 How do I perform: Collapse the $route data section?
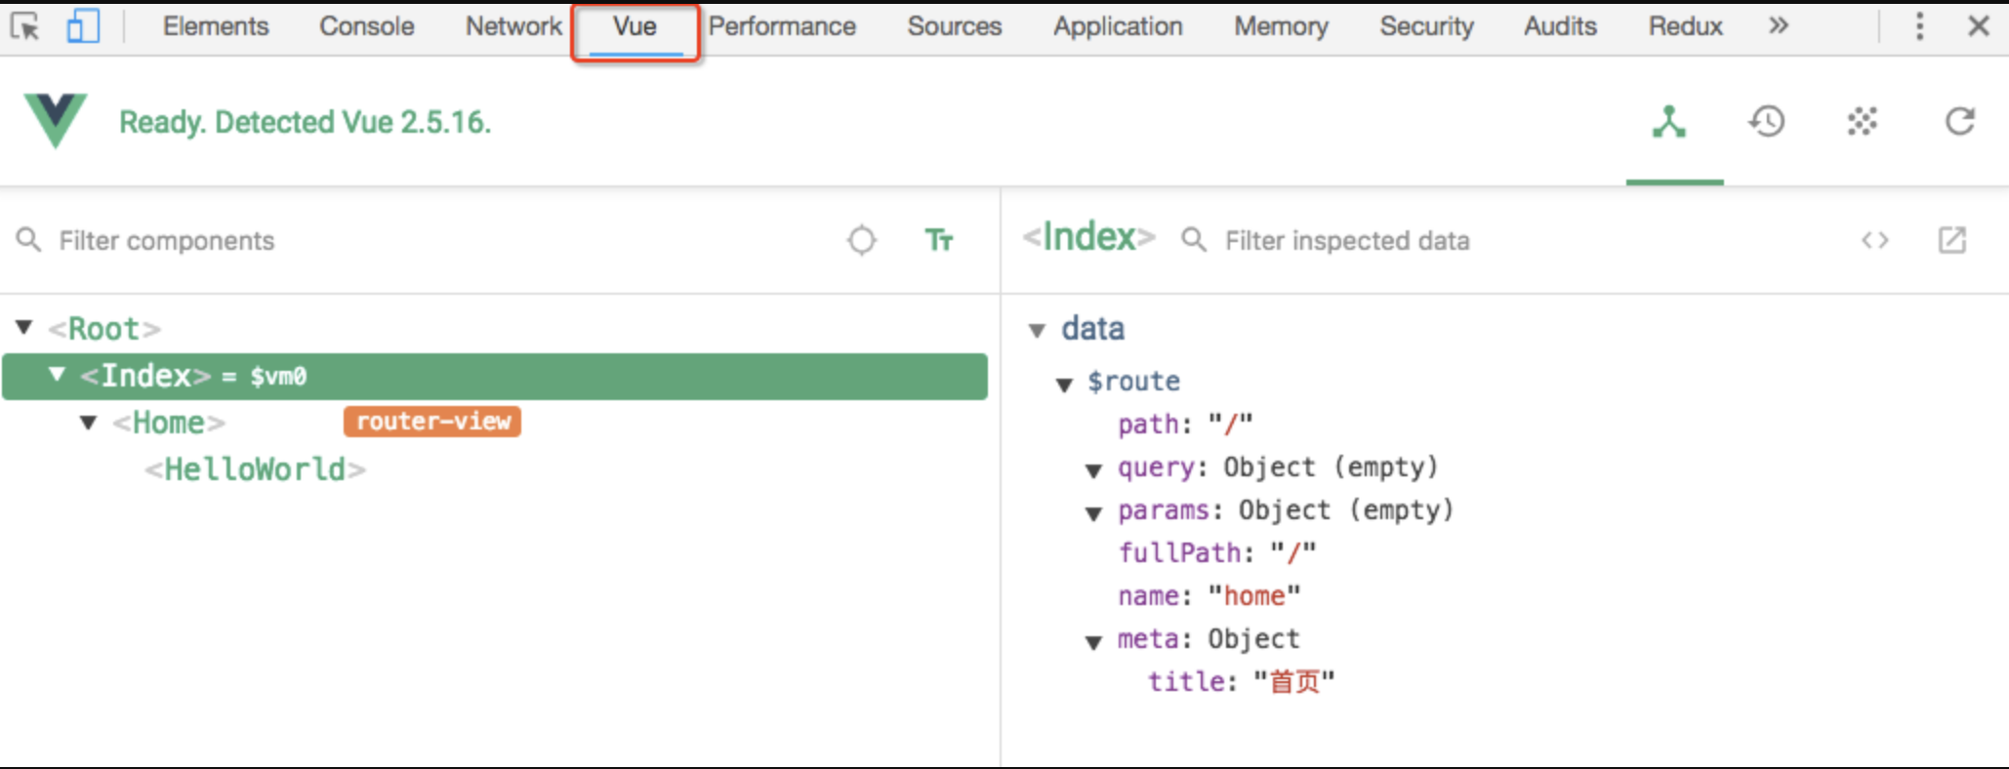coord(1065,384)
